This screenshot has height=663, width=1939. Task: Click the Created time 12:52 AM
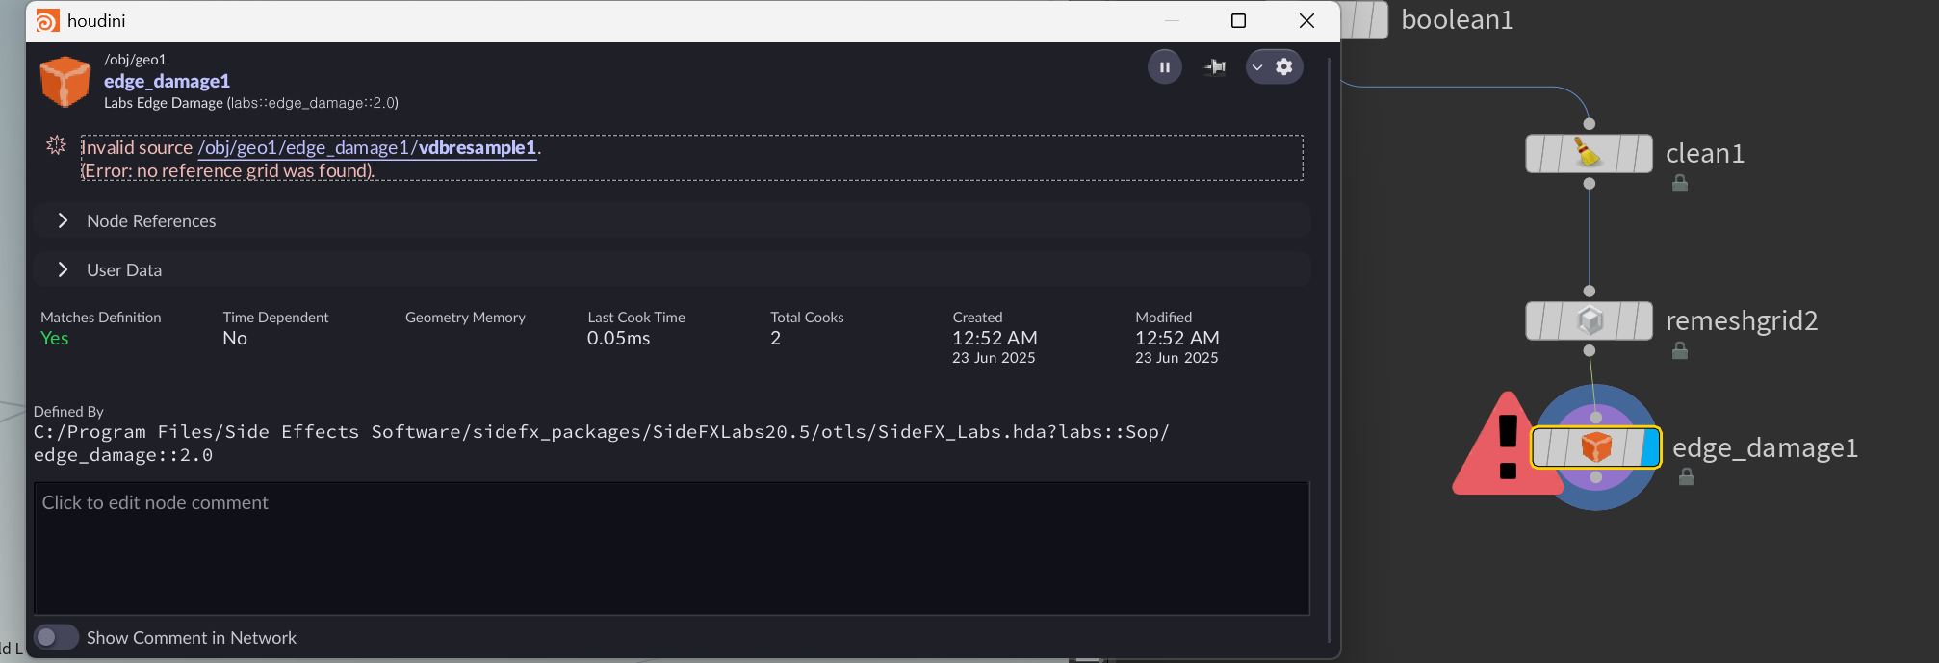coord(995,338)
